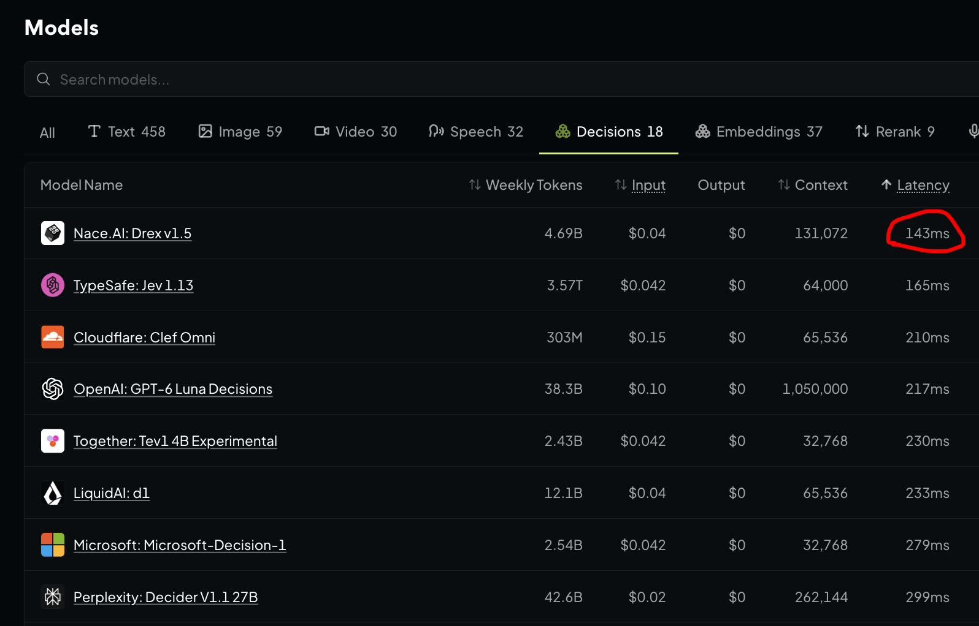979x626 pixels.
Task: Click the $0.15 input price
Action: (x=647, y=338)
